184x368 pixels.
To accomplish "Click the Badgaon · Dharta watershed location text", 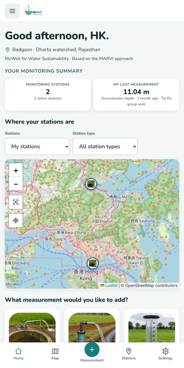I will pyautogui.click(x=56, y=50).
